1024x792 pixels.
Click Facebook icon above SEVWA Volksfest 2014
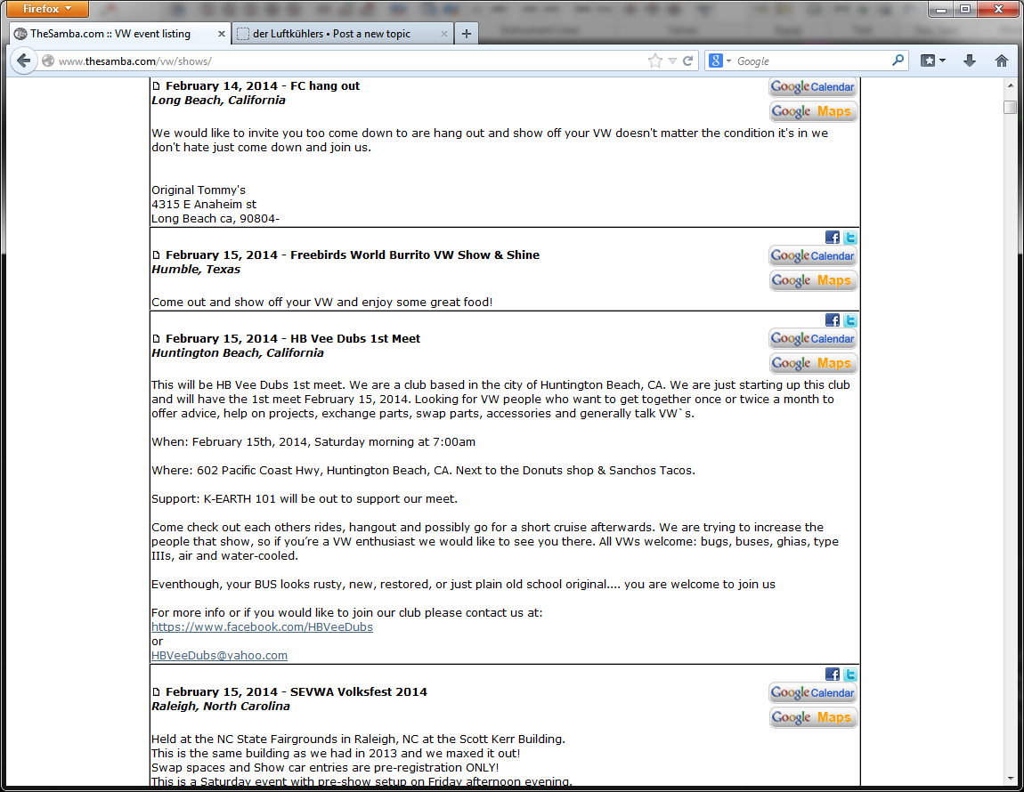click(833, 675)
